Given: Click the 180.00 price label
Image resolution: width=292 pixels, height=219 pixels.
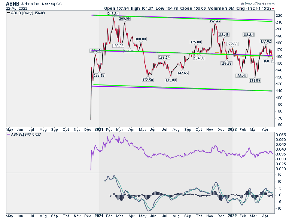Looking at the screenshot, I should tap(141, 39).
